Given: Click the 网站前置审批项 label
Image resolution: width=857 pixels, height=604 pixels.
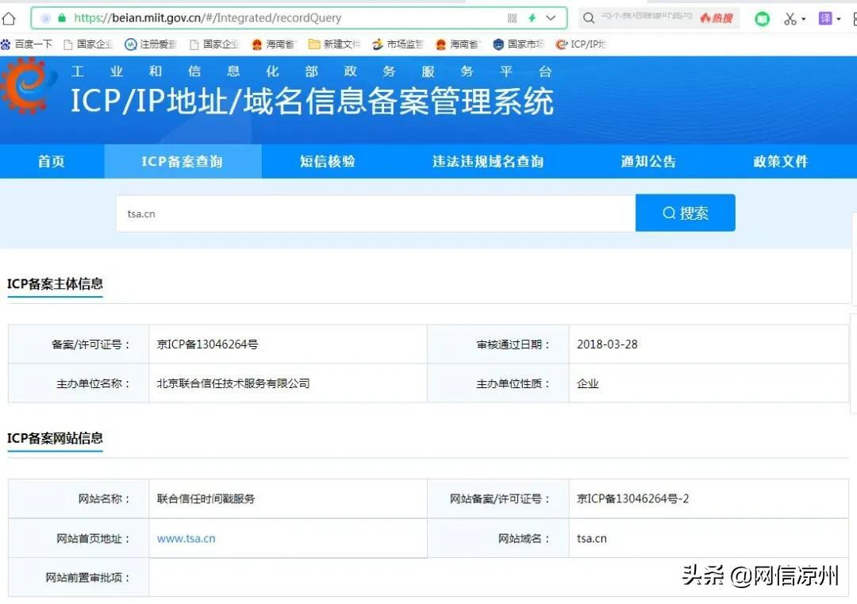Looking at the screenshot, I should tap(88, 578).
